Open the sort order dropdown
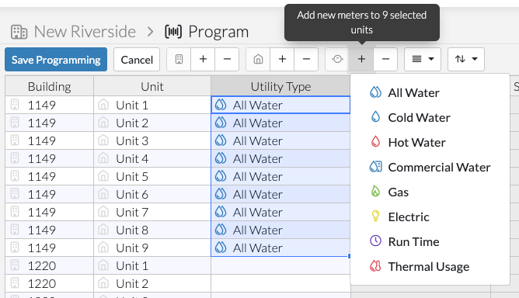This screenshot has width=519, height=298. pyautogui.click(x=466, y=59)
